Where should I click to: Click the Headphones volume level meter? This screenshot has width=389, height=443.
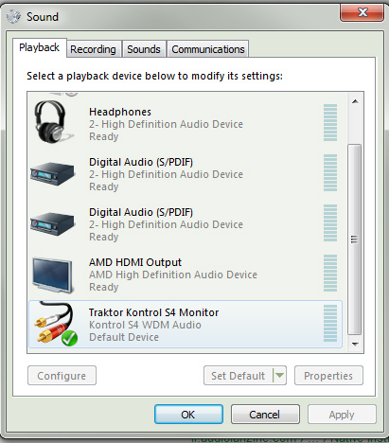pos(330,122)
